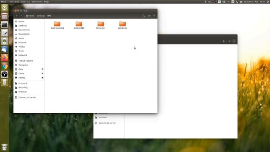Open Terminal from the dock
270x152 pixels.
pos(5,24)
